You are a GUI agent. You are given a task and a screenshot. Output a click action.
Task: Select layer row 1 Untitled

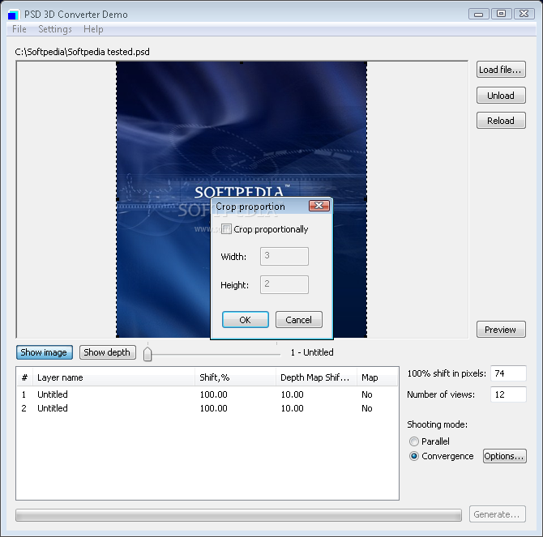(x=207, y=394)
